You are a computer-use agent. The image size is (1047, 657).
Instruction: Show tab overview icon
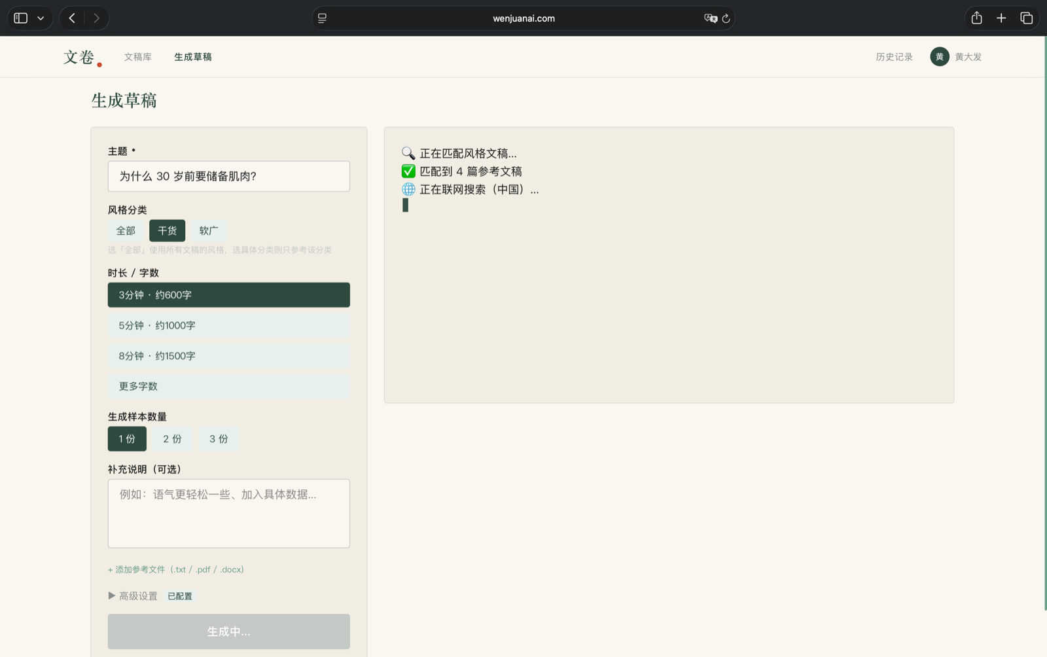(x=1026, y=18)
